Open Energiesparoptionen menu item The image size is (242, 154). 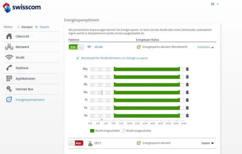coord(31,100)
